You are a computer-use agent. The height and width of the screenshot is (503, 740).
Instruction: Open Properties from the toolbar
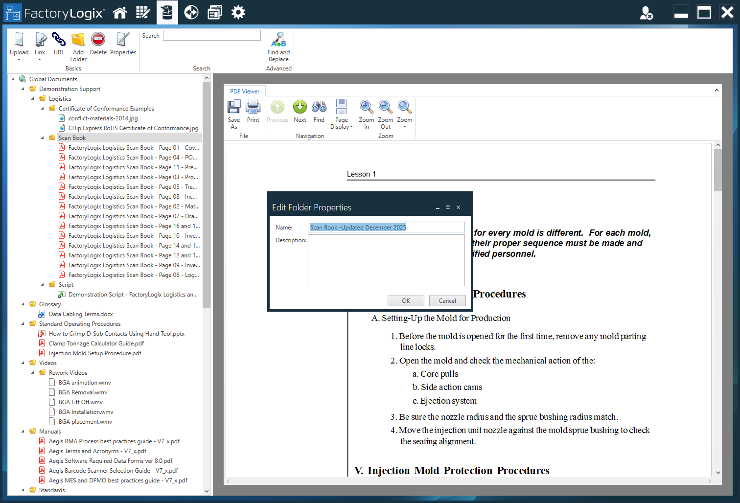(123, 42)
